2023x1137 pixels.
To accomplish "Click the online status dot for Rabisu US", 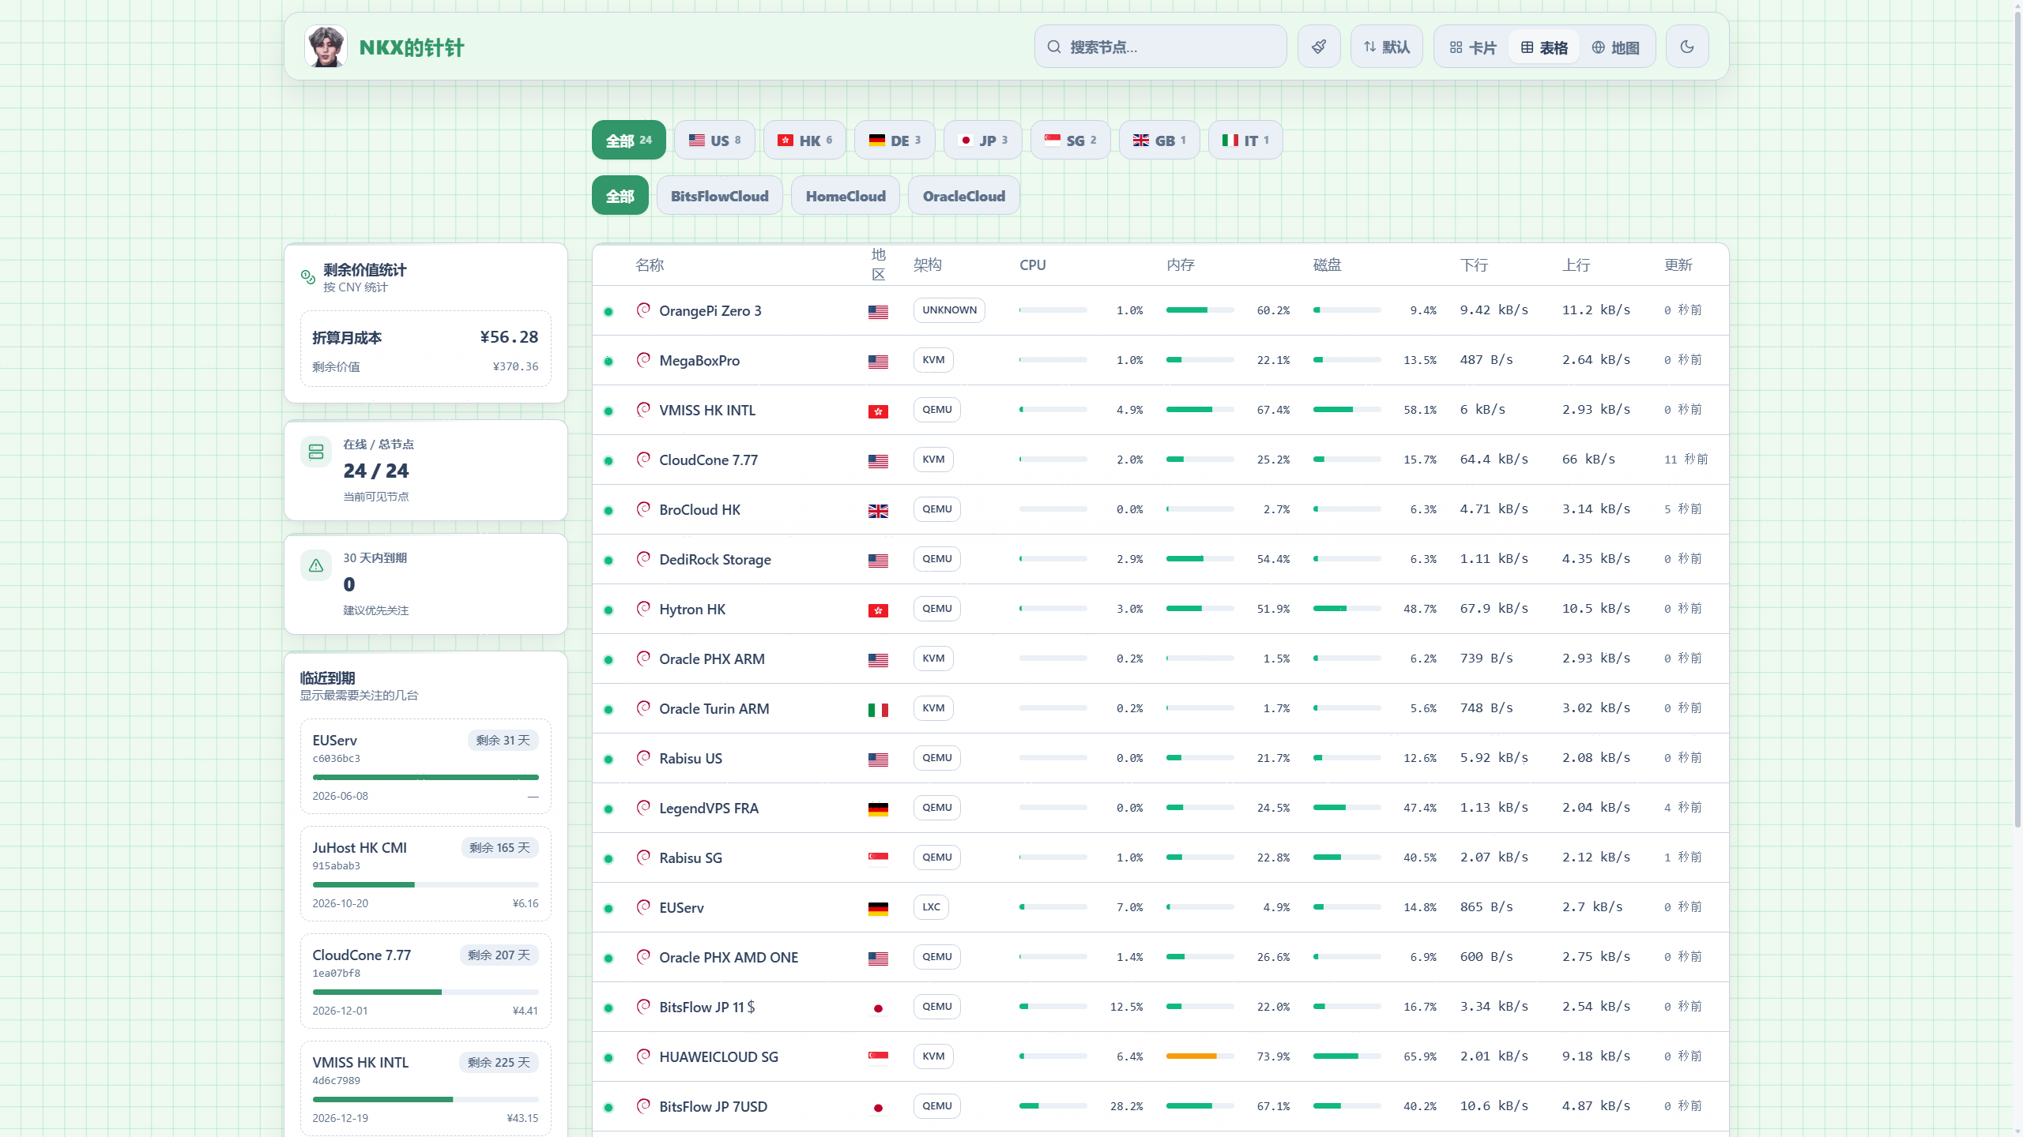I will coord(608,759).
